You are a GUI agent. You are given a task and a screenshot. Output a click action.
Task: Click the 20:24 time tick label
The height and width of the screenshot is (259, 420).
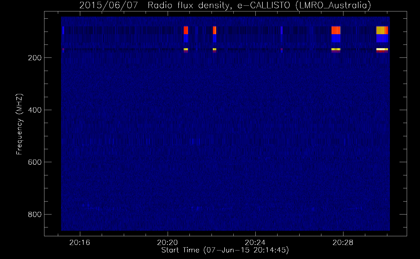pos(255,242)
